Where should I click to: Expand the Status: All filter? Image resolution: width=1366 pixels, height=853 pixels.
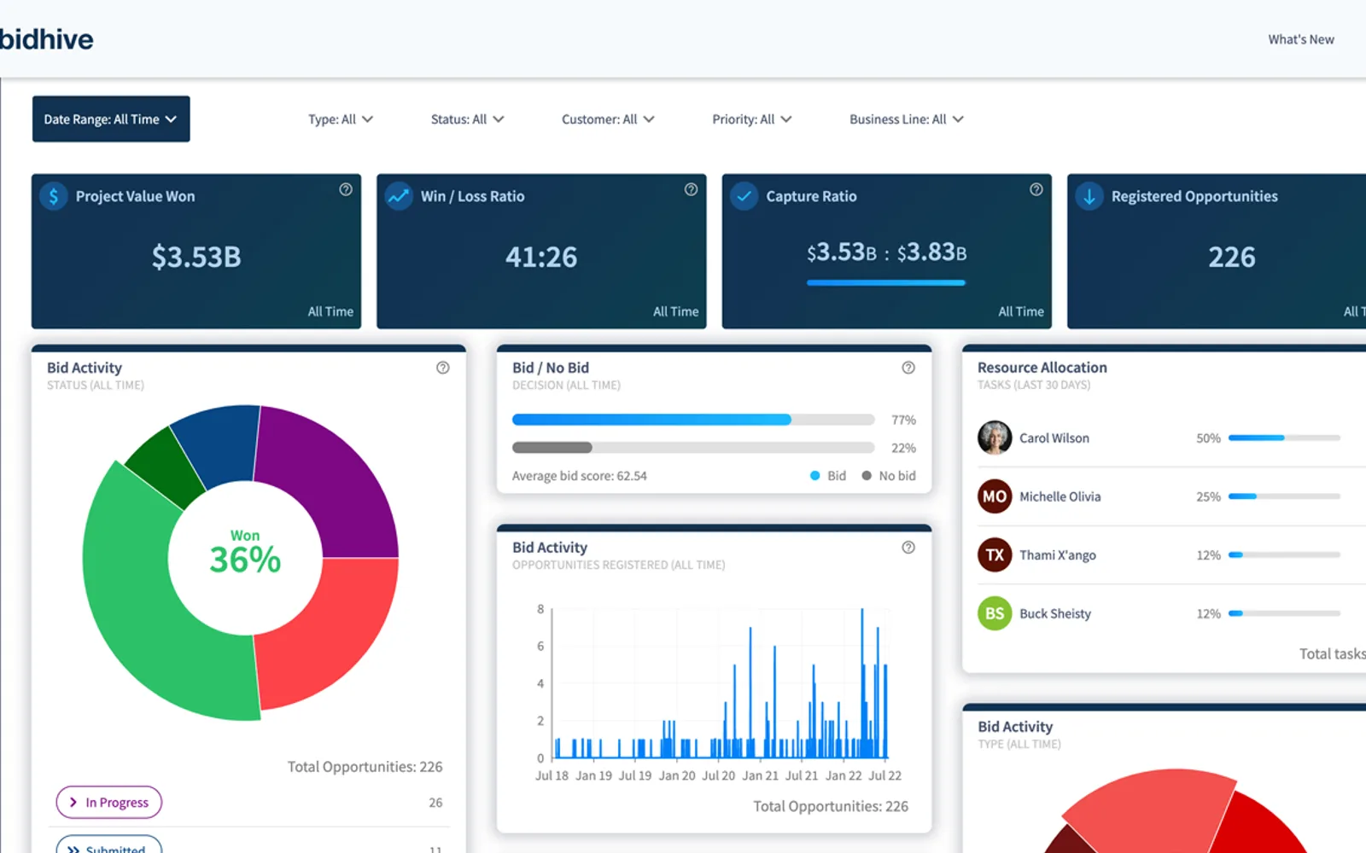coord(467,119)
